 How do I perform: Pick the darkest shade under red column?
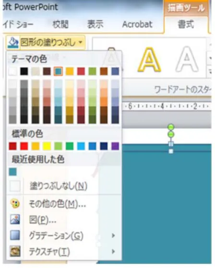coord(81,120)
